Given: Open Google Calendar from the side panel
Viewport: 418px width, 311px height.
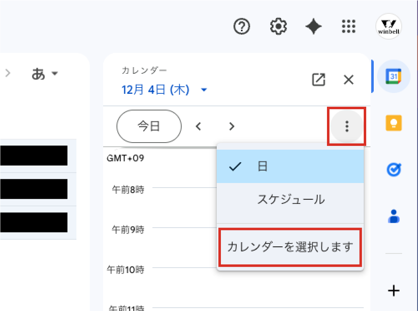Looking at the screenshot, I should coord(393,76).
